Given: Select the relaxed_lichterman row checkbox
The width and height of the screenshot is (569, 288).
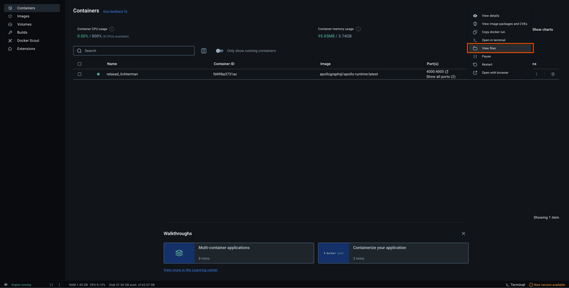Looking at the screenshot, I should pyautogui.click(x=79, y=74).
